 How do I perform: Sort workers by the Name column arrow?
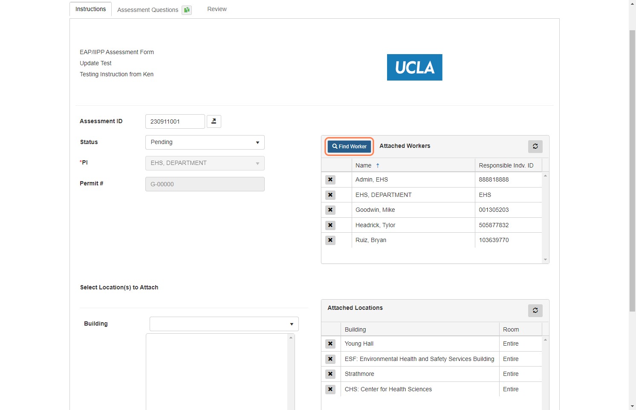pyautogui.click(x=378, y=165)
